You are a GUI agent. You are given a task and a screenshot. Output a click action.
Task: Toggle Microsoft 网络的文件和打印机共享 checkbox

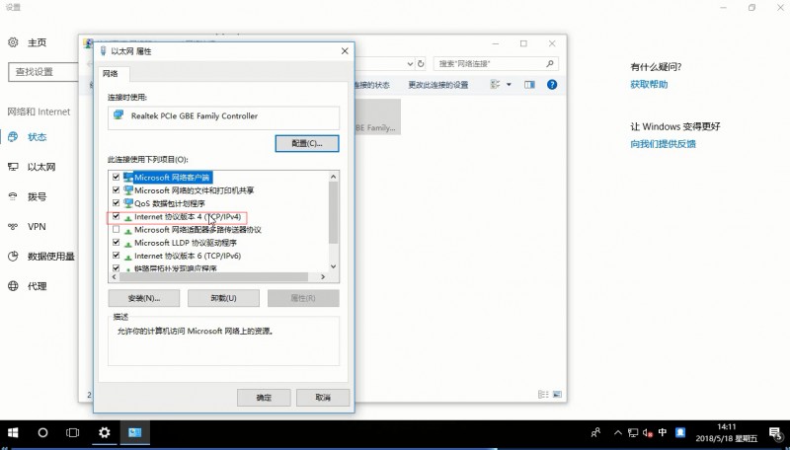116,190
